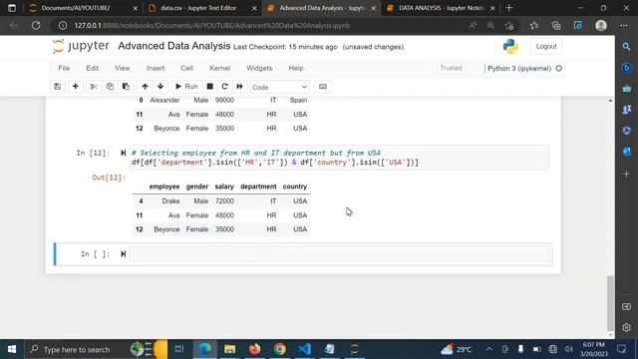Click the Beyonce row in Out[12]
This screenshot has height=359, width=638.
(x=221, y=229)
